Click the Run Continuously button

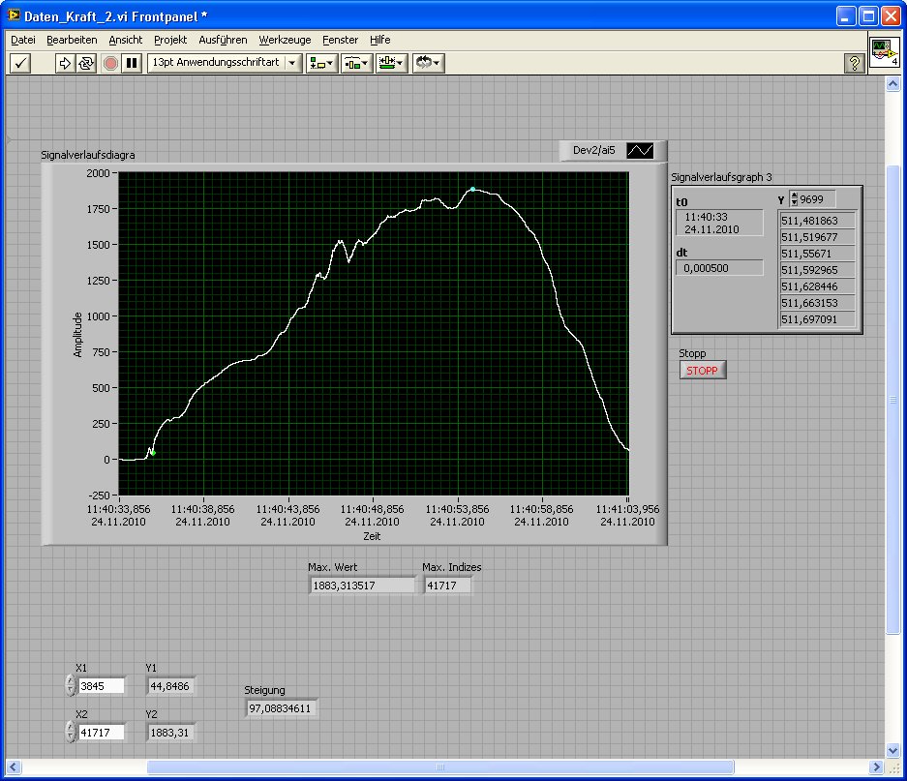pyautogui.click(x=86, y=63)
